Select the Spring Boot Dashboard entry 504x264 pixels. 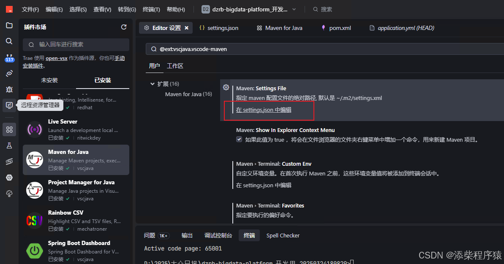click(76, 251)
